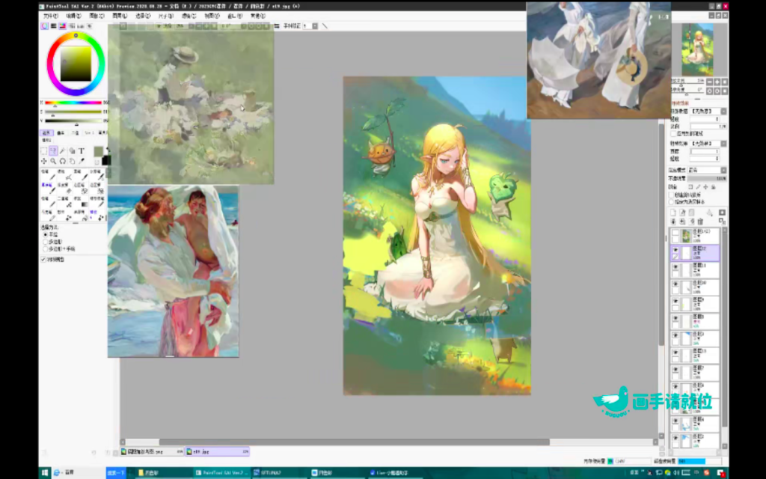Create a new layer with layer panel icon
Screen dimensions: 766x479
pyautogui.click(x=673, y=213)
